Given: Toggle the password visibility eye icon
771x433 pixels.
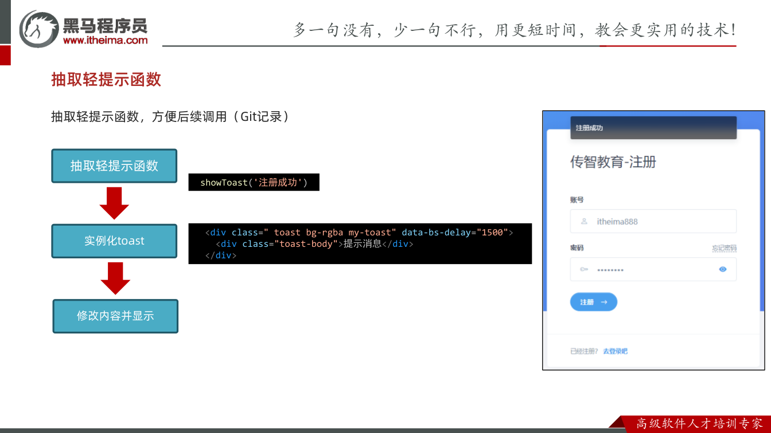Looking at the screenshot, I should (723, 269).
